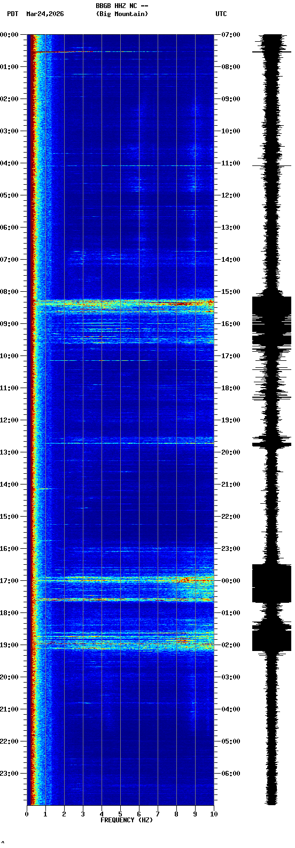The height and width of the screenshot is (848, 295).
Task: Click the UTC axis label "23:00"
Action: [230, 549]
